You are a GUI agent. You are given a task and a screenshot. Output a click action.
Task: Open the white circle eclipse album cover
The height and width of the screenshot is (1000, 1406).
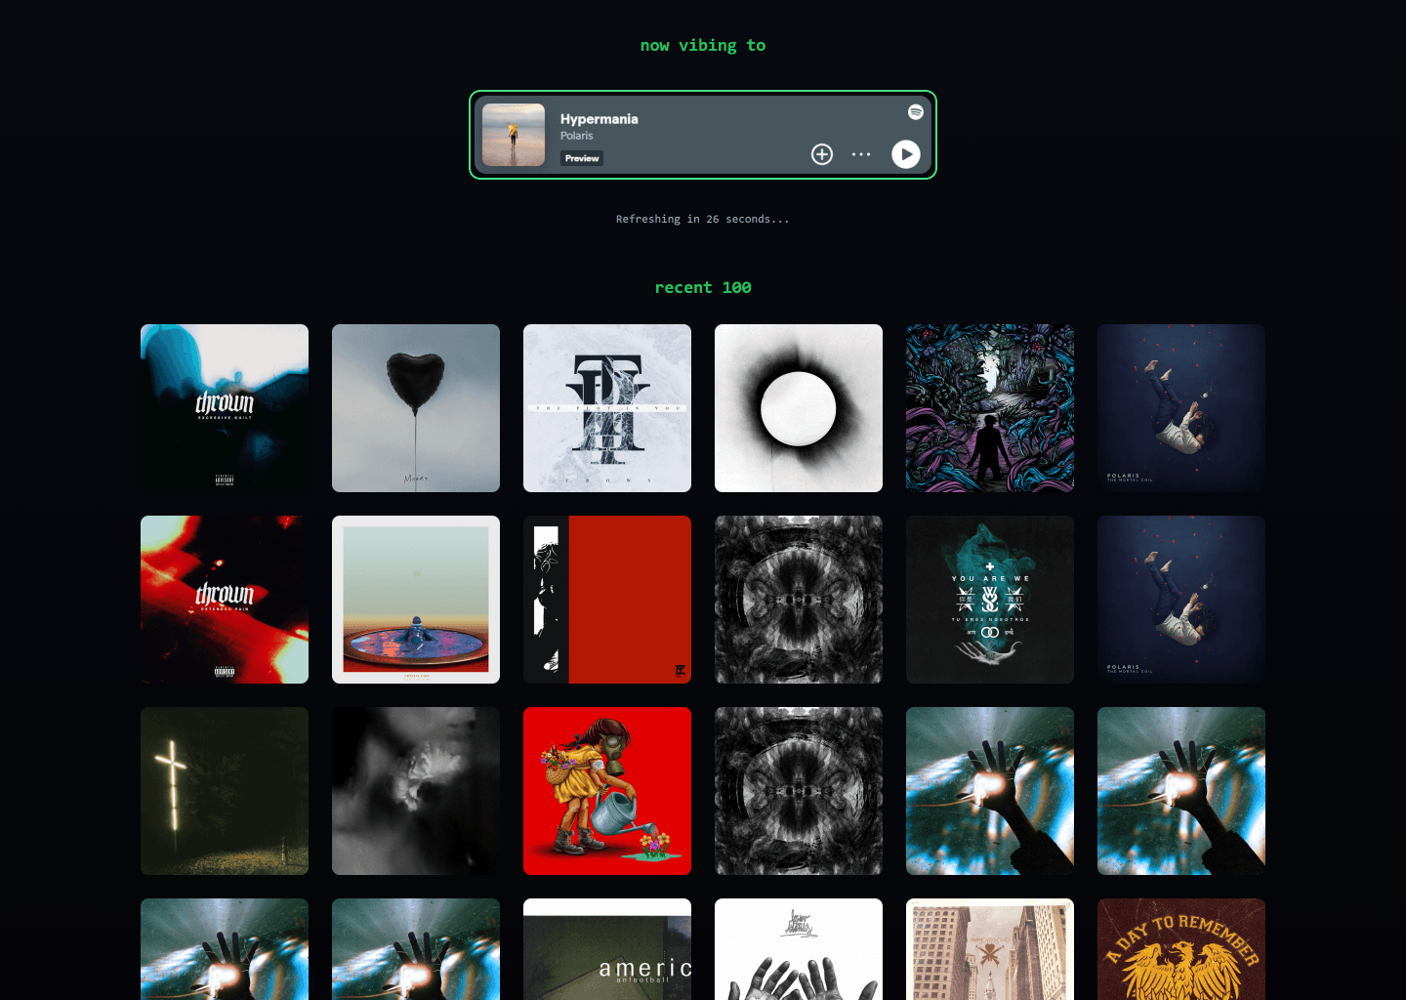799,408
